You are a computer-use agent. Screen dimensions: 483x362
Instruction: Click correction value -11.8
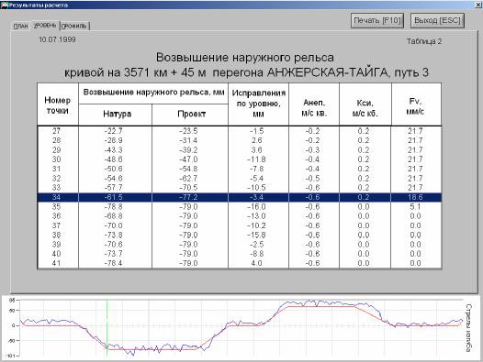click(x=256, y=159)
